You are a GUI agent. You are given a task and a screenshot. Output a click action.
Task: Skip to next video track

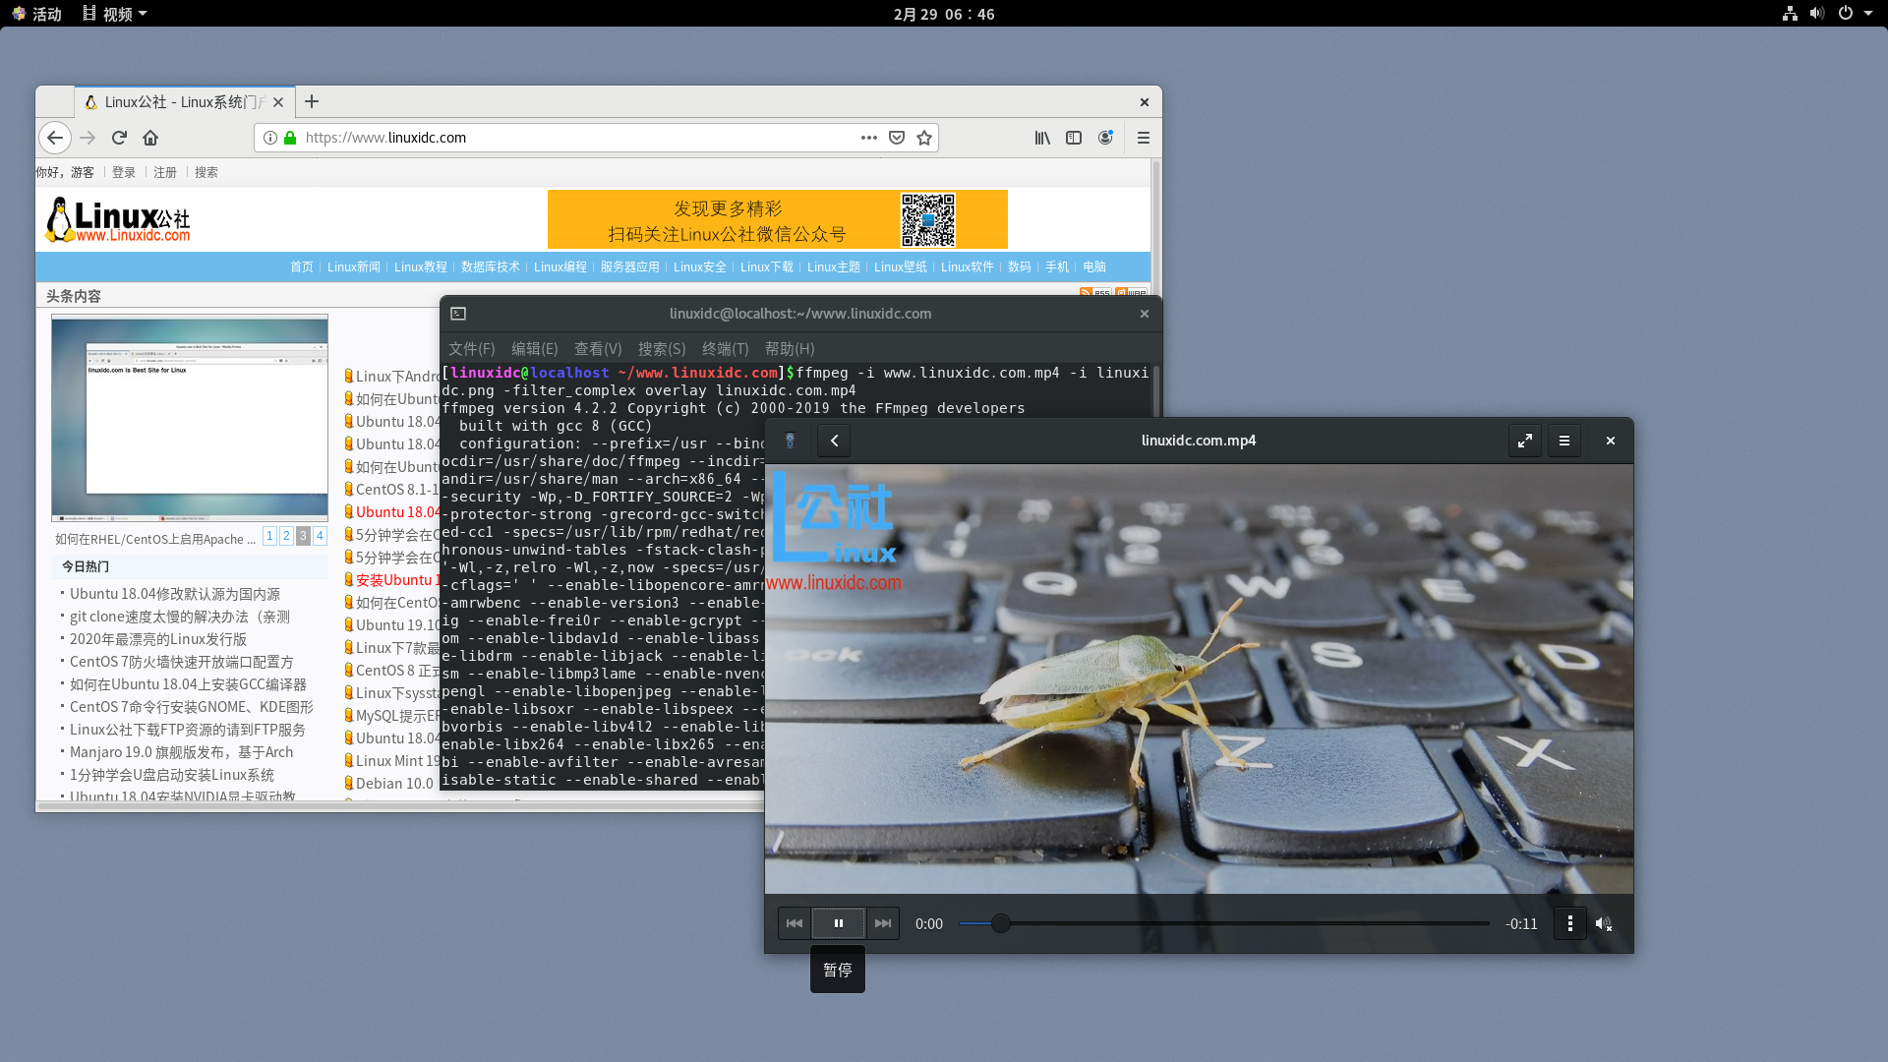pyautogui.click(x=882, y=923)
